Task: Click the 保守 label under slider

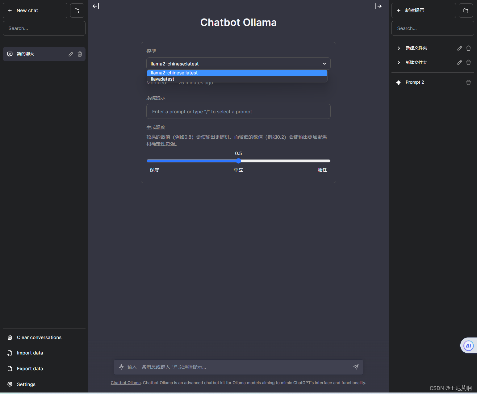Action: (154, 170)
